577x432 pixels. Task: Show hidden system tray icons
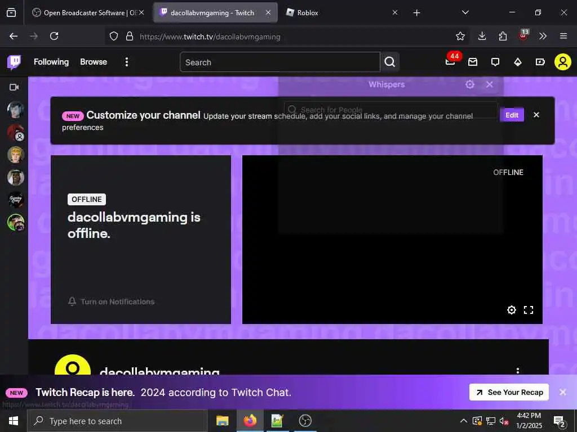(x=464, y=421)
